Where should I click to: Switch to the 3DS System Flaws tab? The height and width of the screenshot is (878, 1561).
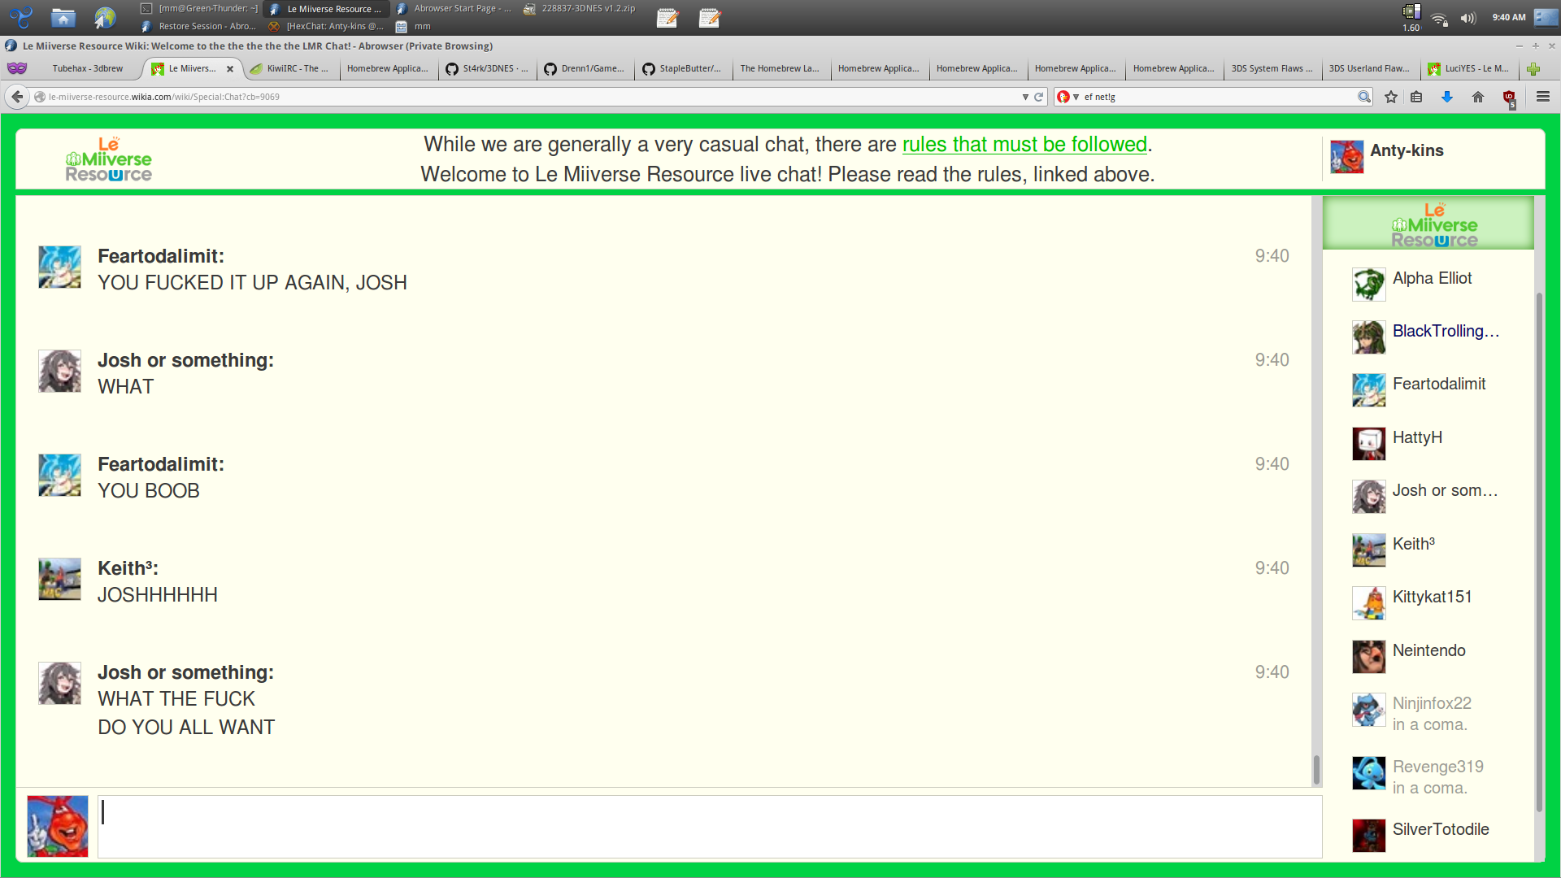[1272, 68]
